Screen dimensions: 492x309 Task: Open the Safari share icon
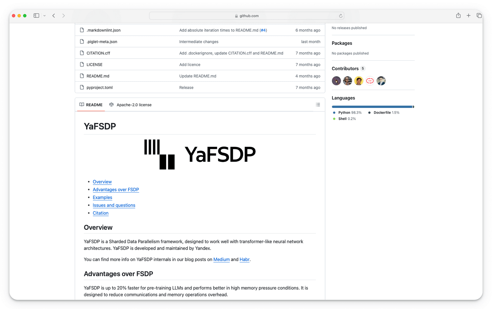tap(458, 16)
